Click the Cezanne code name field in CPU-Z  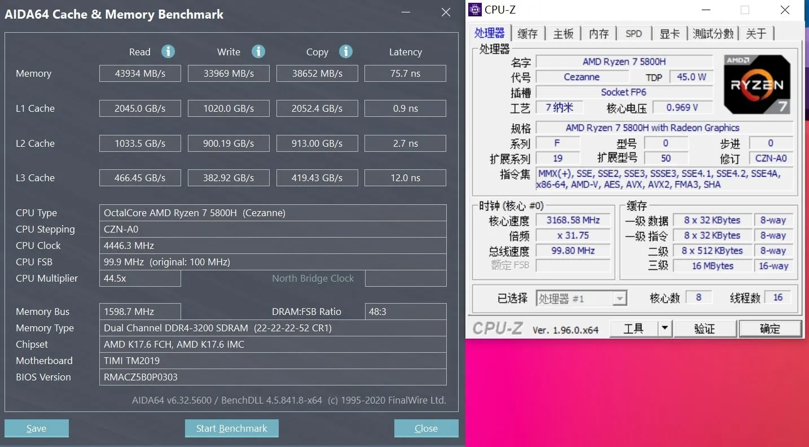pos(582,77)
